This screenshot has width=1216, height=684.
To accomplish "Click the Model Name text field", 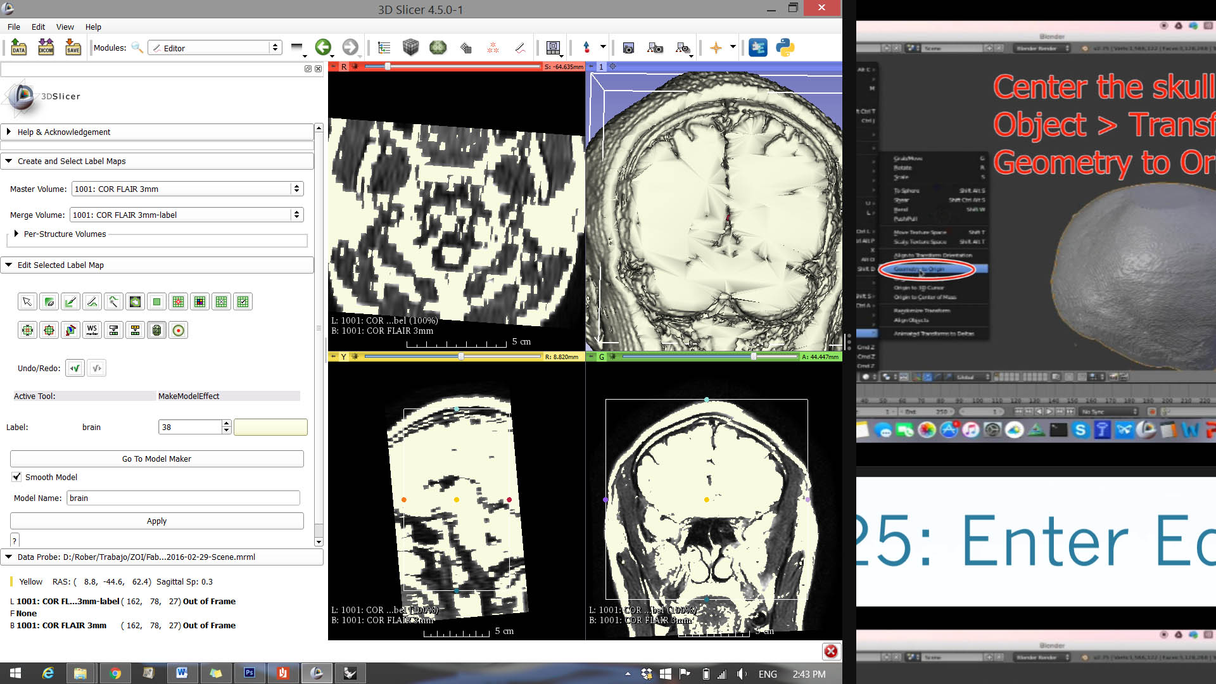I will (x=183, y=498).
